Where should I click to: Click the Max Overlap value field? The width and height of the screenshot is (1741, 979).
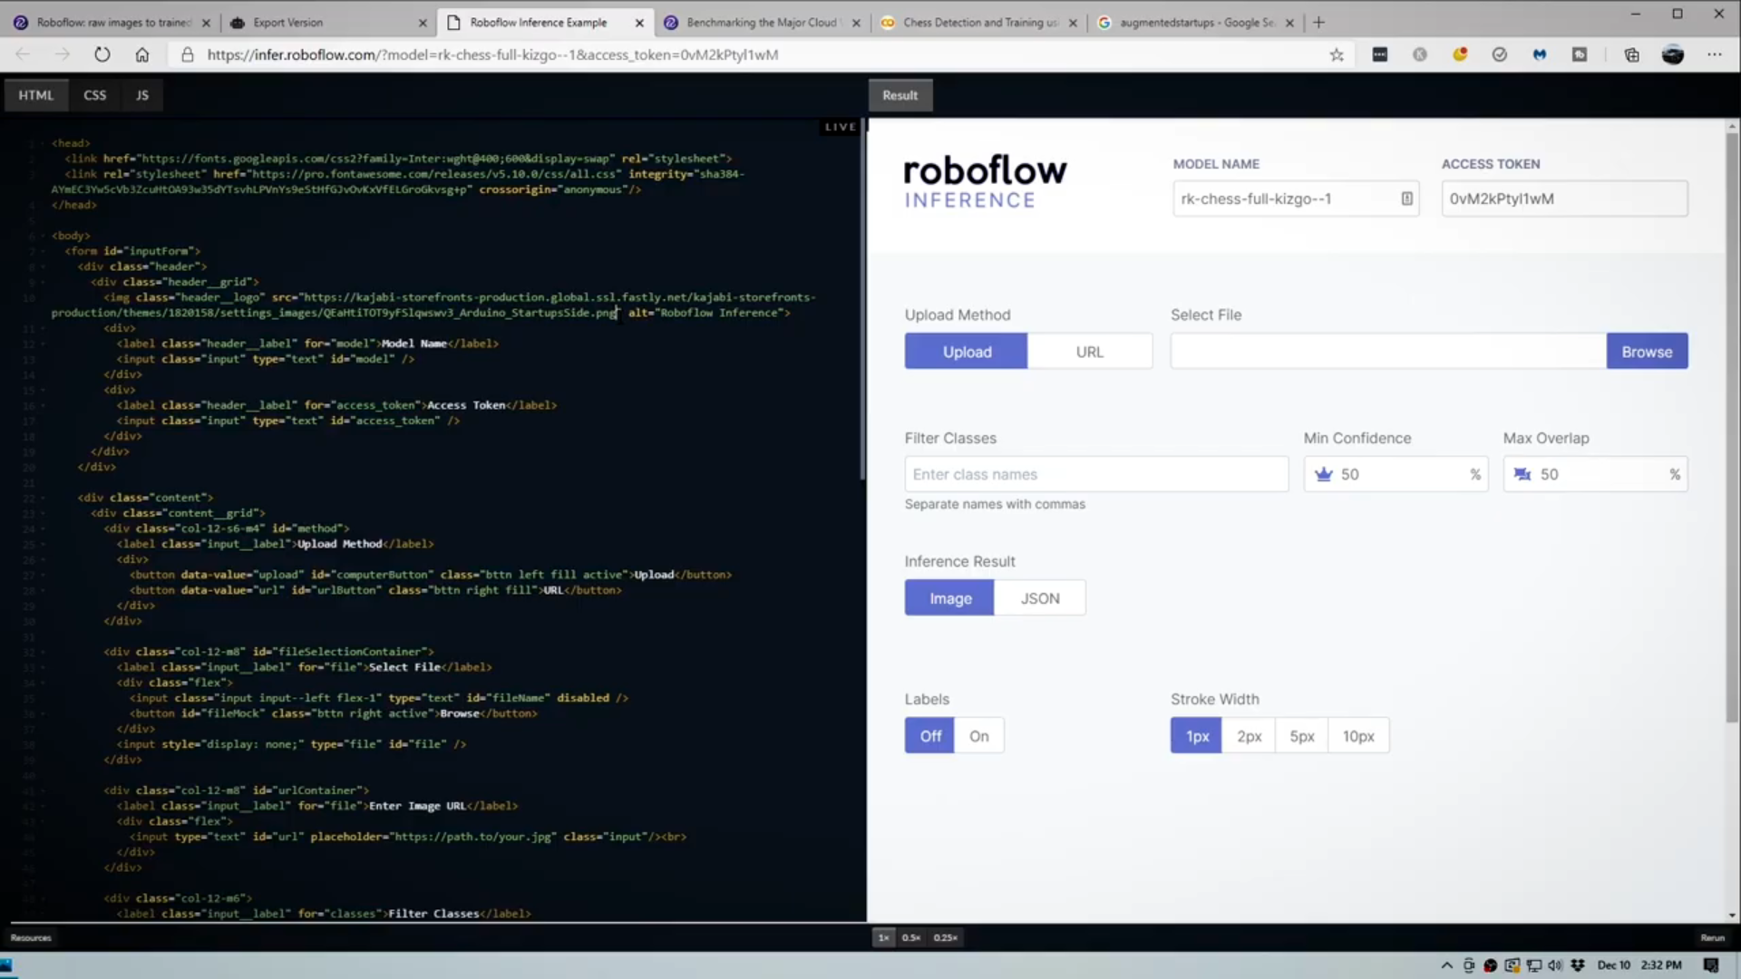tap(1595, 474)
